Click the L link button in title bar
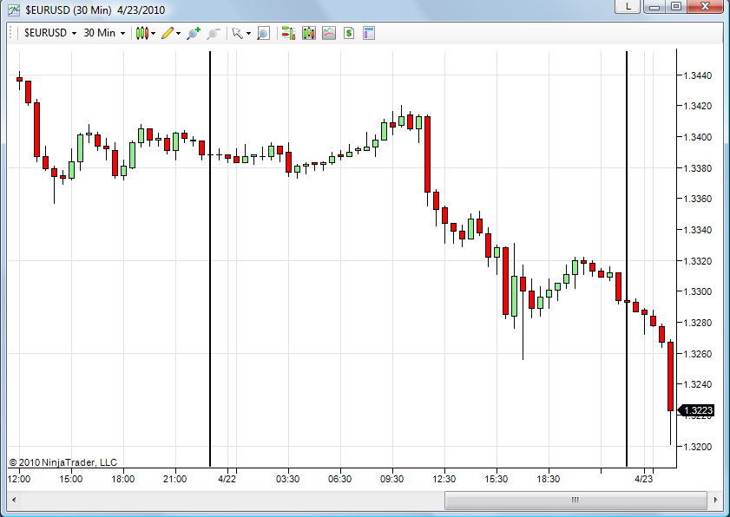The image size is (730, 517). coord(628,6)
